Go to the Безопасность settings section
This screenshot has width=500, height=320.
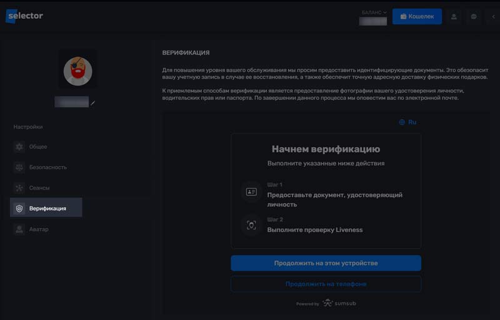point(47,167)
